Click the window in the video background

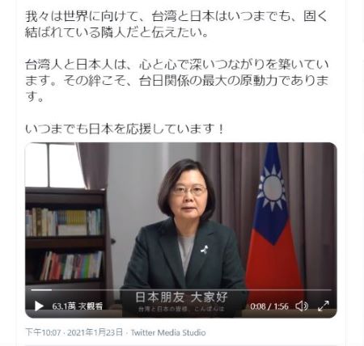[x=54, y=165]
